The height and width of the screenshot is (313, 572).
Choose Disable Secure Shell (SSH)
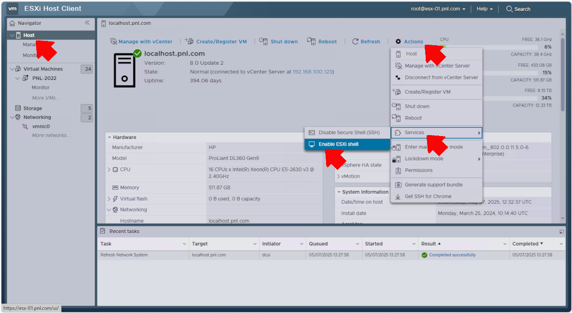coord(347,132)
